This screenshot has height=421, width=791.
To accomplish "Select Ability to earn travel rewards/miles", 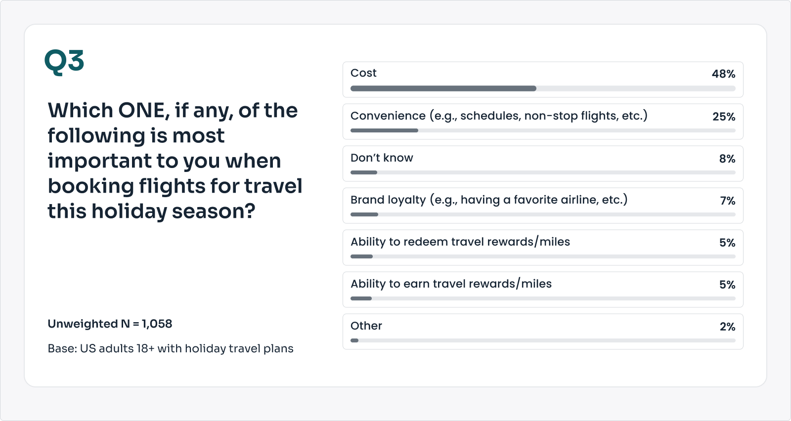I will pos(543,290).
